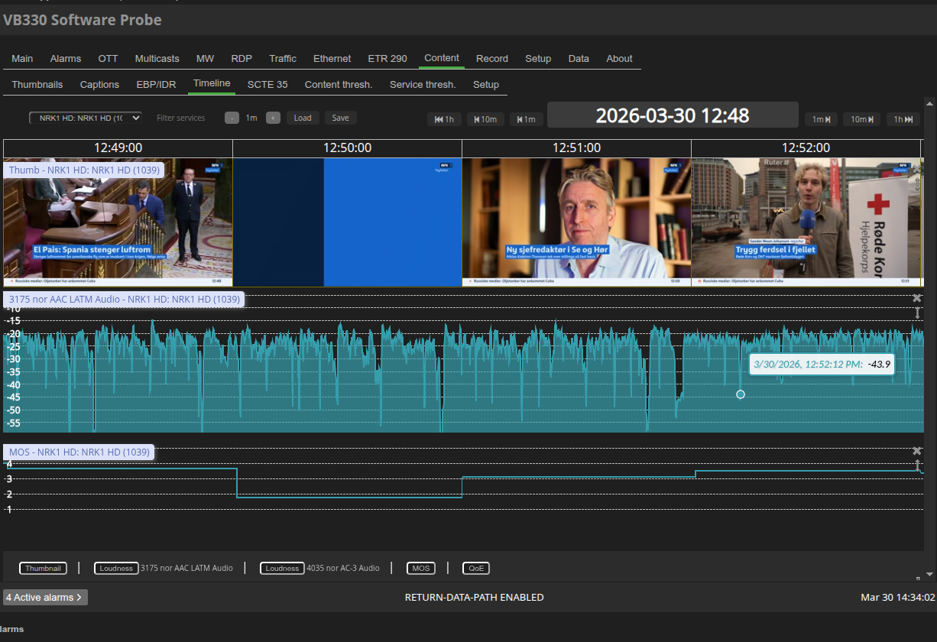Open the NRK1 HD service dropdown

[86, 118]
